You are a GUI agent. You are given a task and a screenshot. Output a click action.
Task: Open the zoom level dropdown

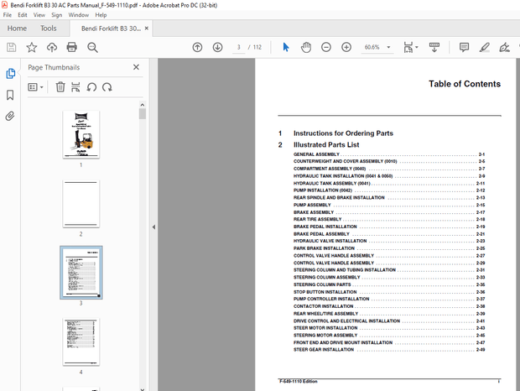pos(388,48)
